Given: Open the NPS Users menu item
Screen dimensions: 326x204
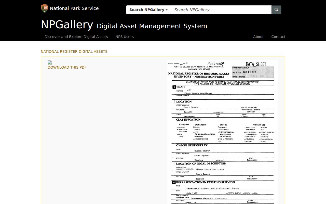Looking at the screenshot, I should pos(125,37).
